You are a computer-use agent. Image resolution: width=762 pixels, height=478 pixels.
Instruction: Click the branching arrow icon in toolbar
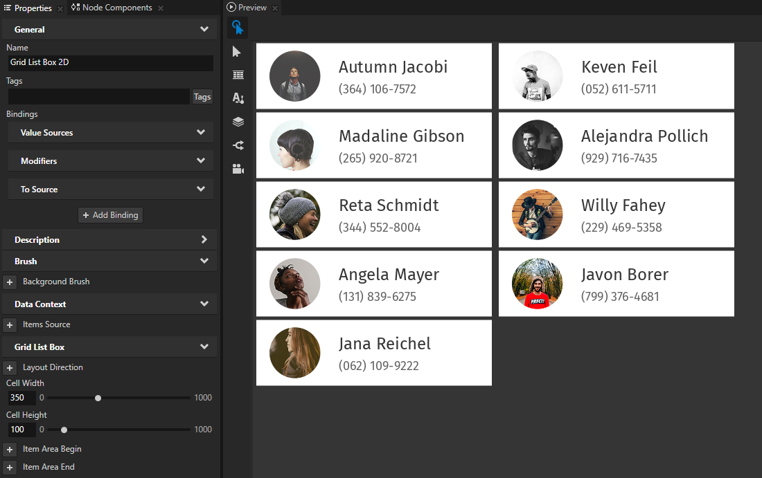click(x=238, y=145)
